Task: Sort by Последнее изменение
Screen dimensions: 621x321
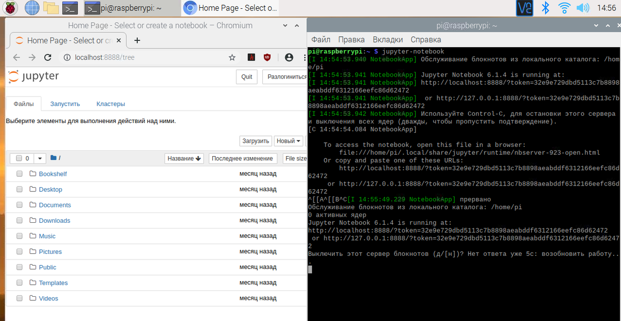Action: [242, 158]
